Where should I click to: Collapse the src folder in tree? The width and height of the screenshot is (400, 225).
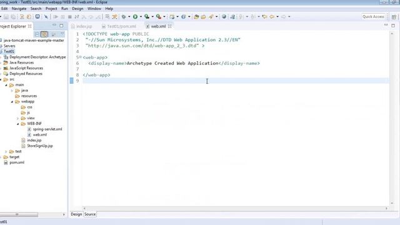[x=1, y=79]
